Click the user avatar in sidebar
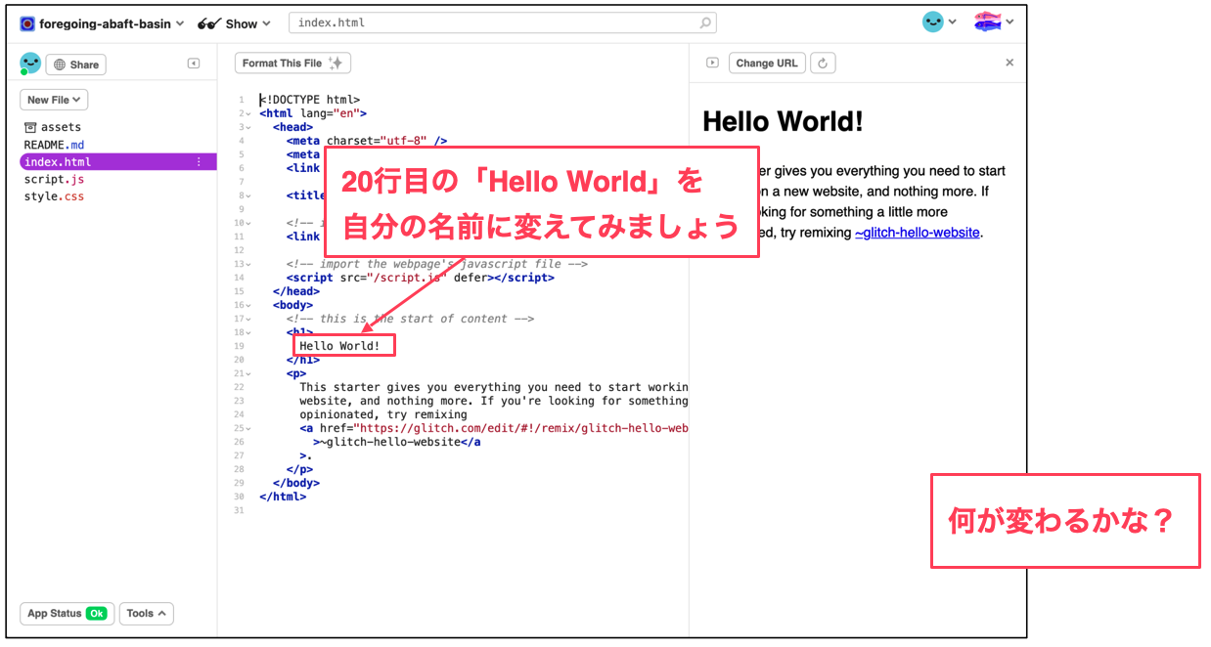 point(30,64)
